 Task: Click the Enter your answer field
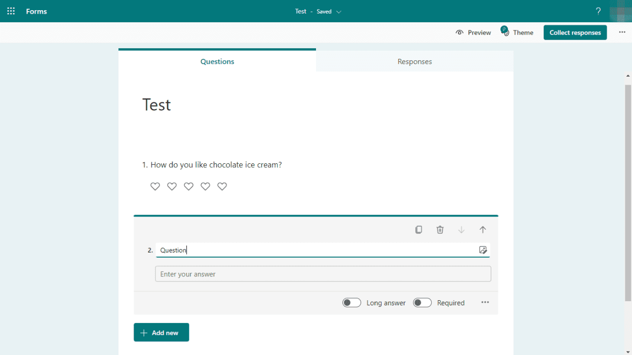(x=323, y=274)
